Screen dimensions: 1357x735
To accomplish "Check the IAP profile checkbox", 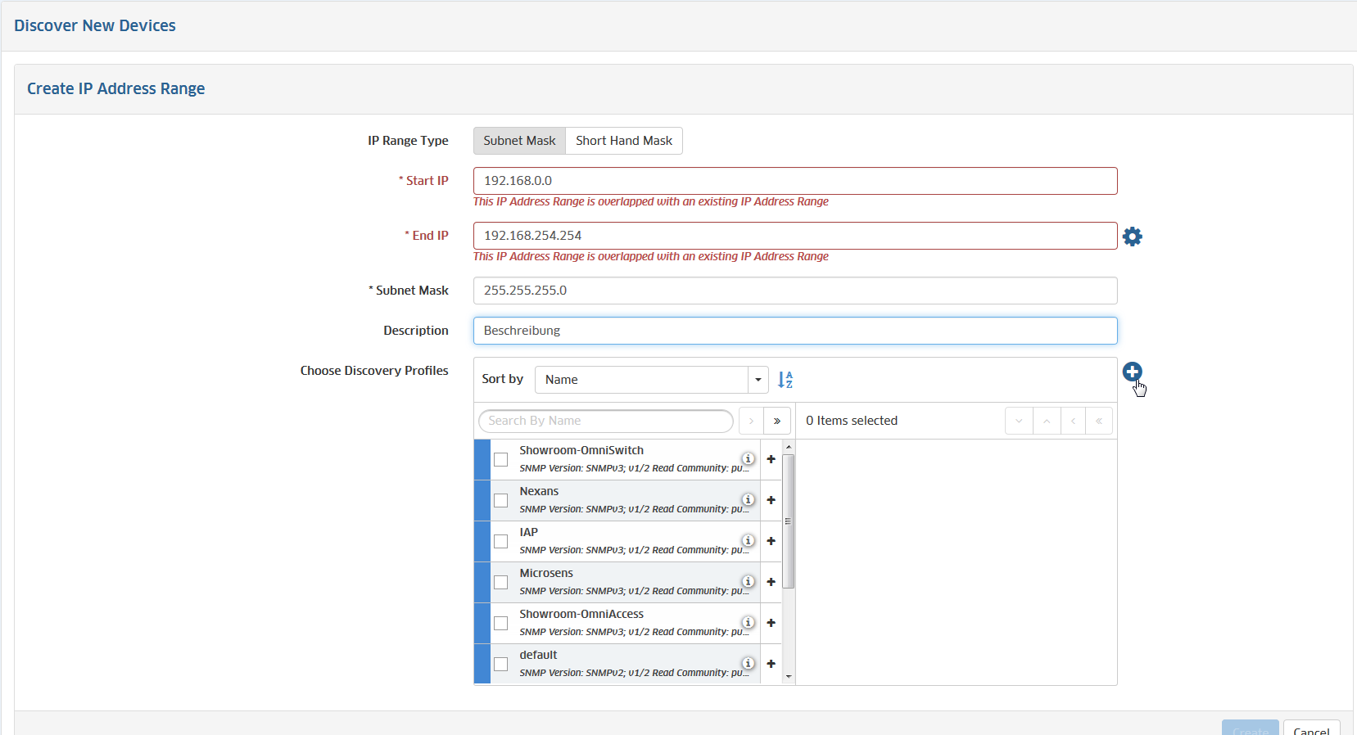I will point(500,541).
